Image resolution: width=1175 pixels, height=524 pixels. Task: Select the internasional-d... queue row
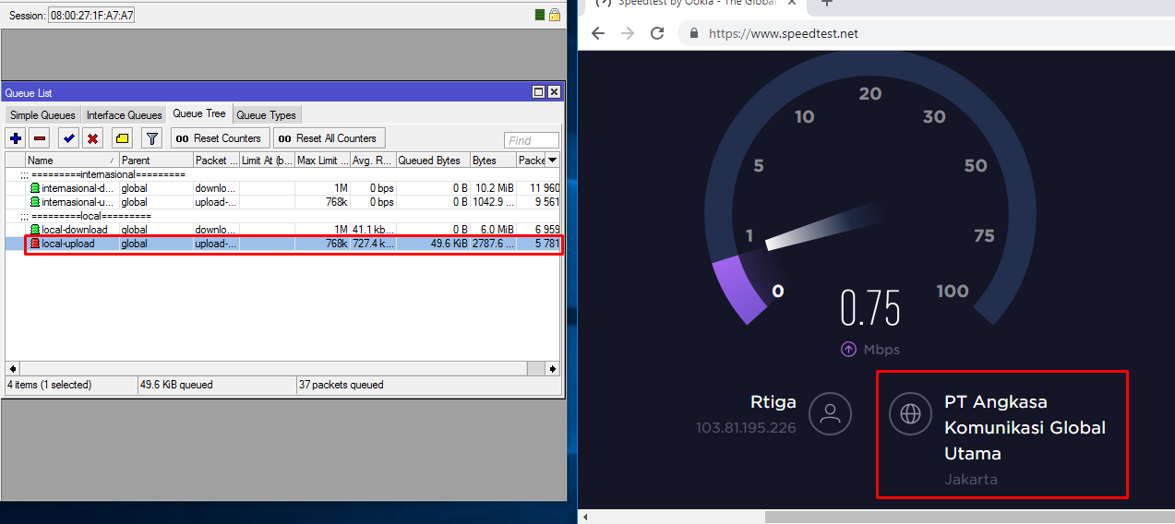pyautogui.click(x=282, y=188)
